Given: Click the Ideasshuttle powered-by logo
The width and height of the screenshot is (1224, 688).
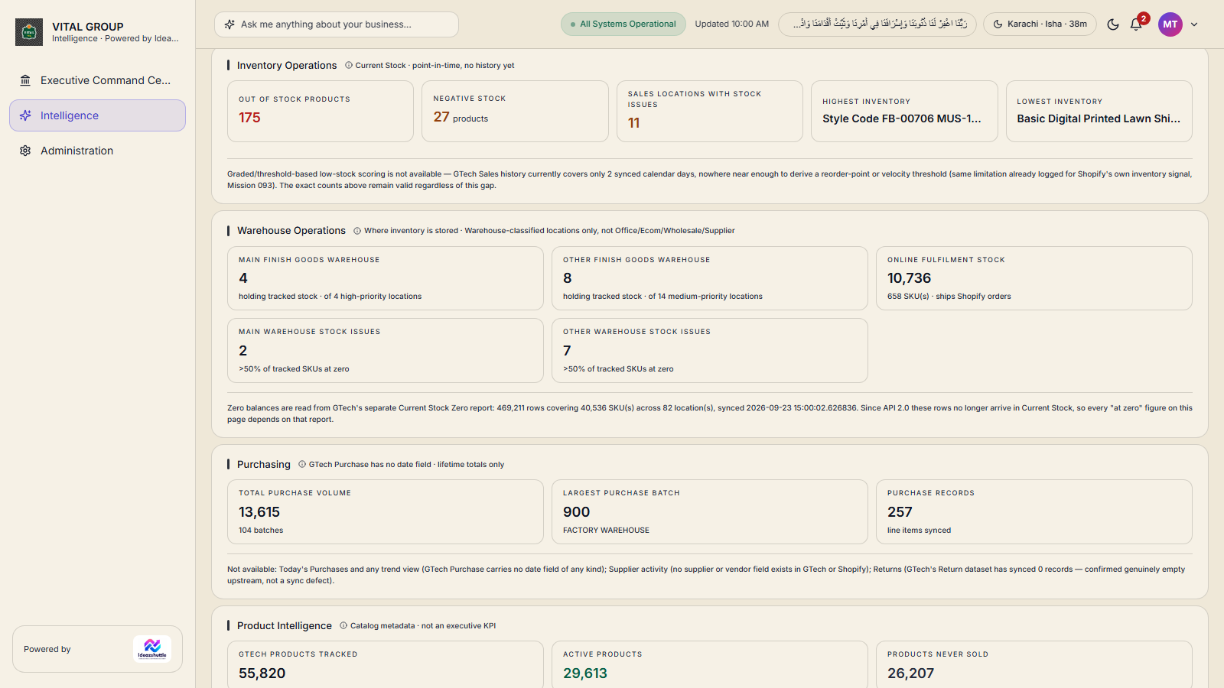Looking at the screenshot, I should [x=152, y=649].
